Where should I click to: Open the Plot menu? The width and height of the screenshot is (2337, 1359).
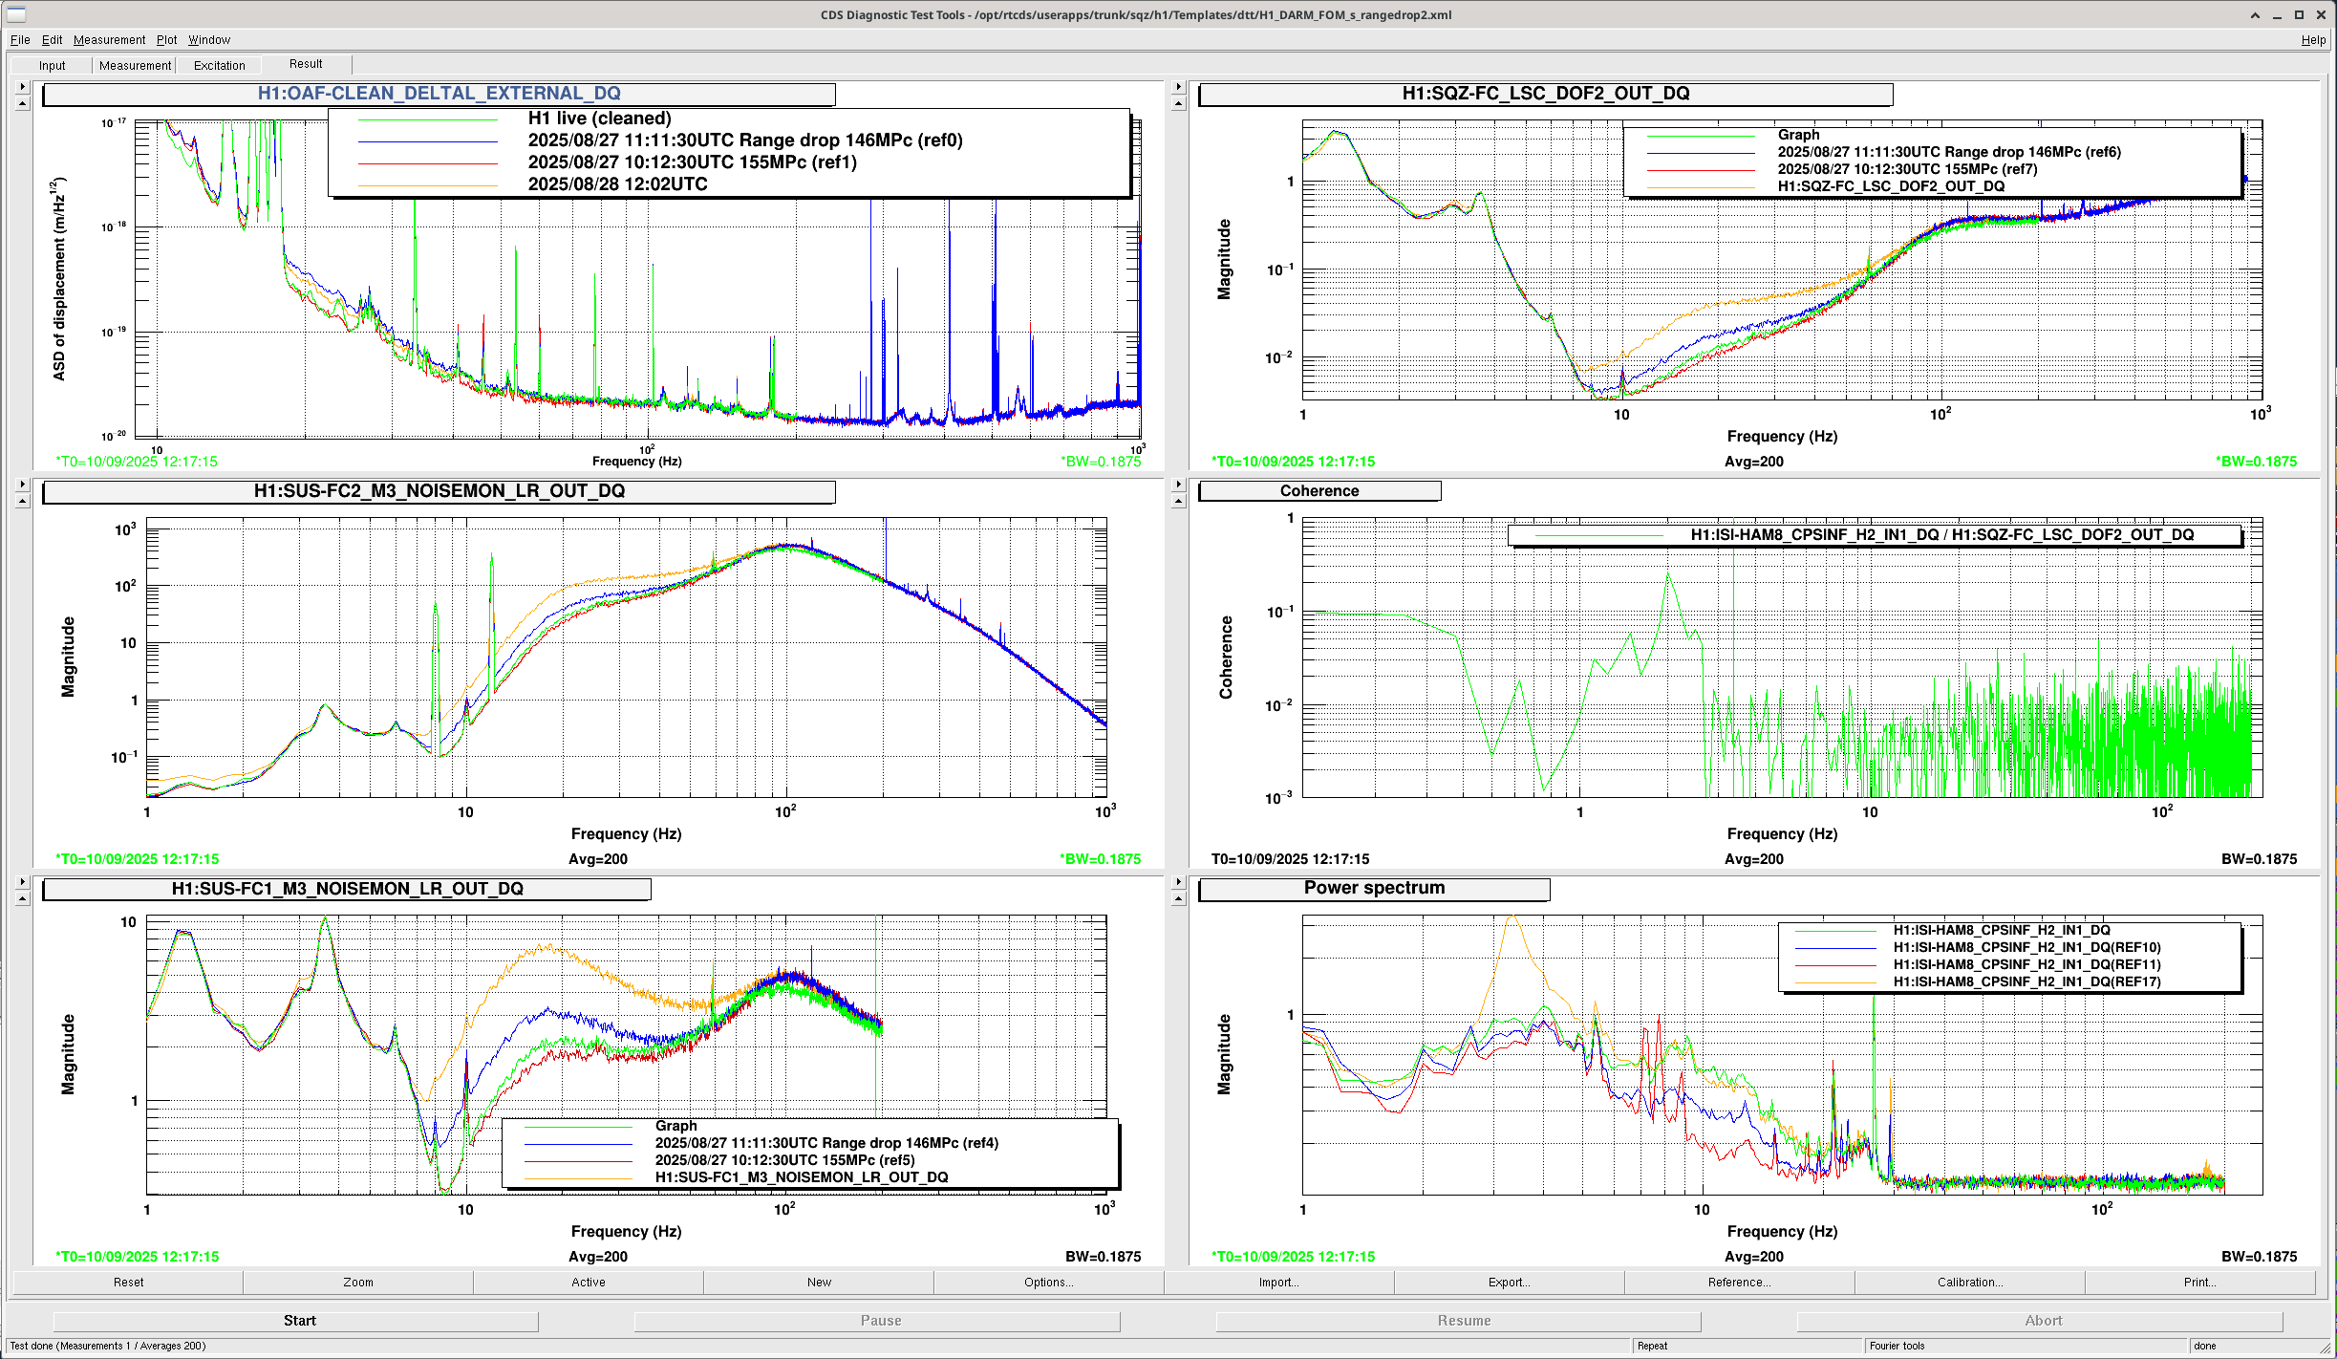[166, 40]
